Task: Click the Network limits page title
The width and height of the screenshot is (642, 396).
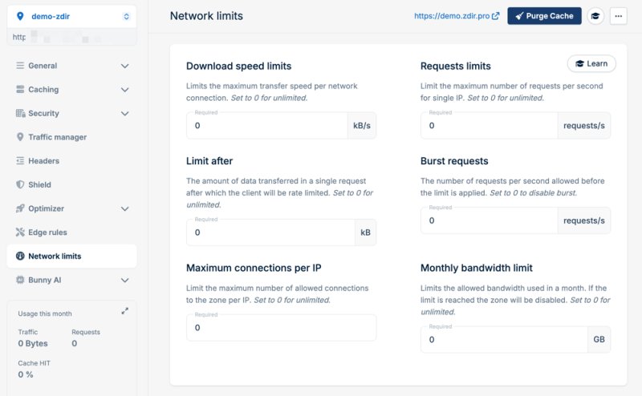Action: (206, 16)
